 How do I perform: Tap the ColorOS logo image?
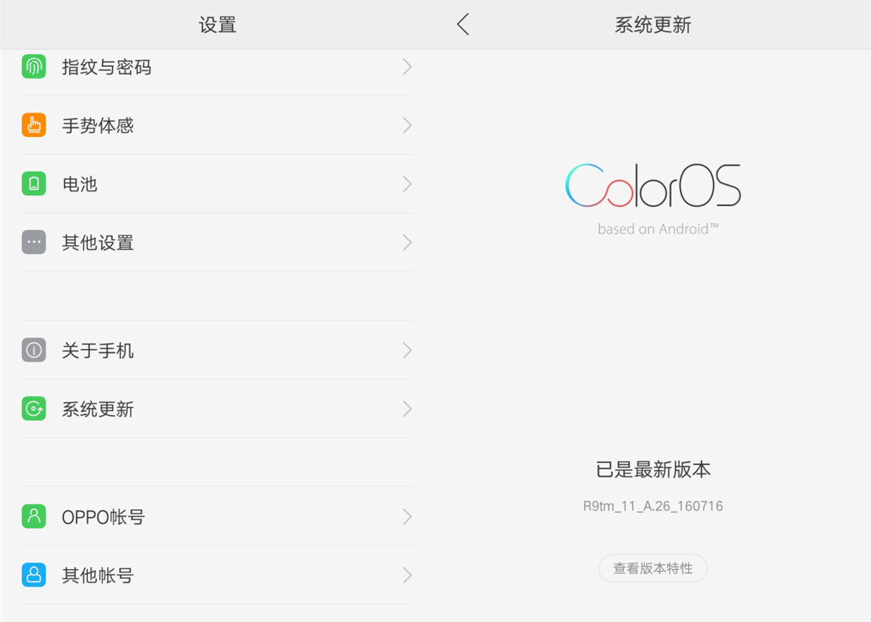(653, 198)
